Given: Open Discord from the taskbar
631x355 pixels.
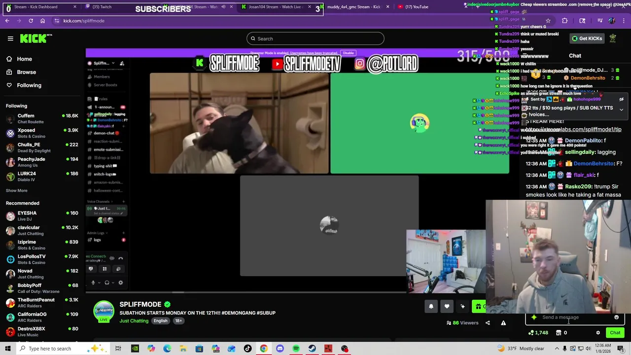Looking at the screenshot, I should coord(280,349).
